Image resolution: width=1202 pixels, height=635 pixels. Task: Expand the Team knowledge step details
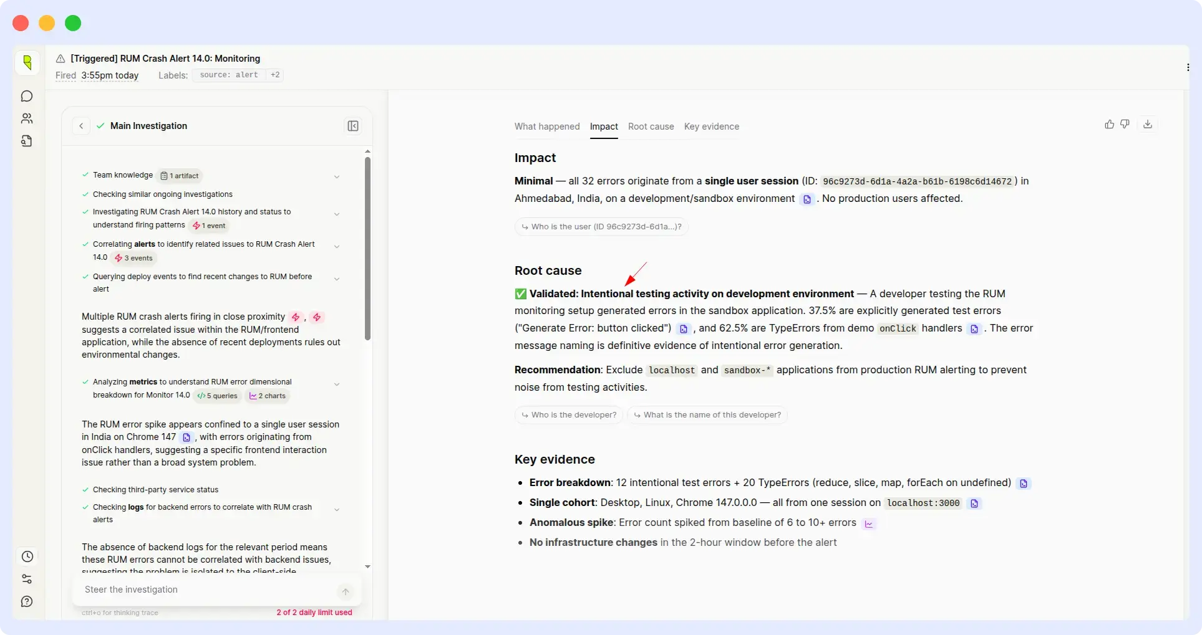point(337,176)
